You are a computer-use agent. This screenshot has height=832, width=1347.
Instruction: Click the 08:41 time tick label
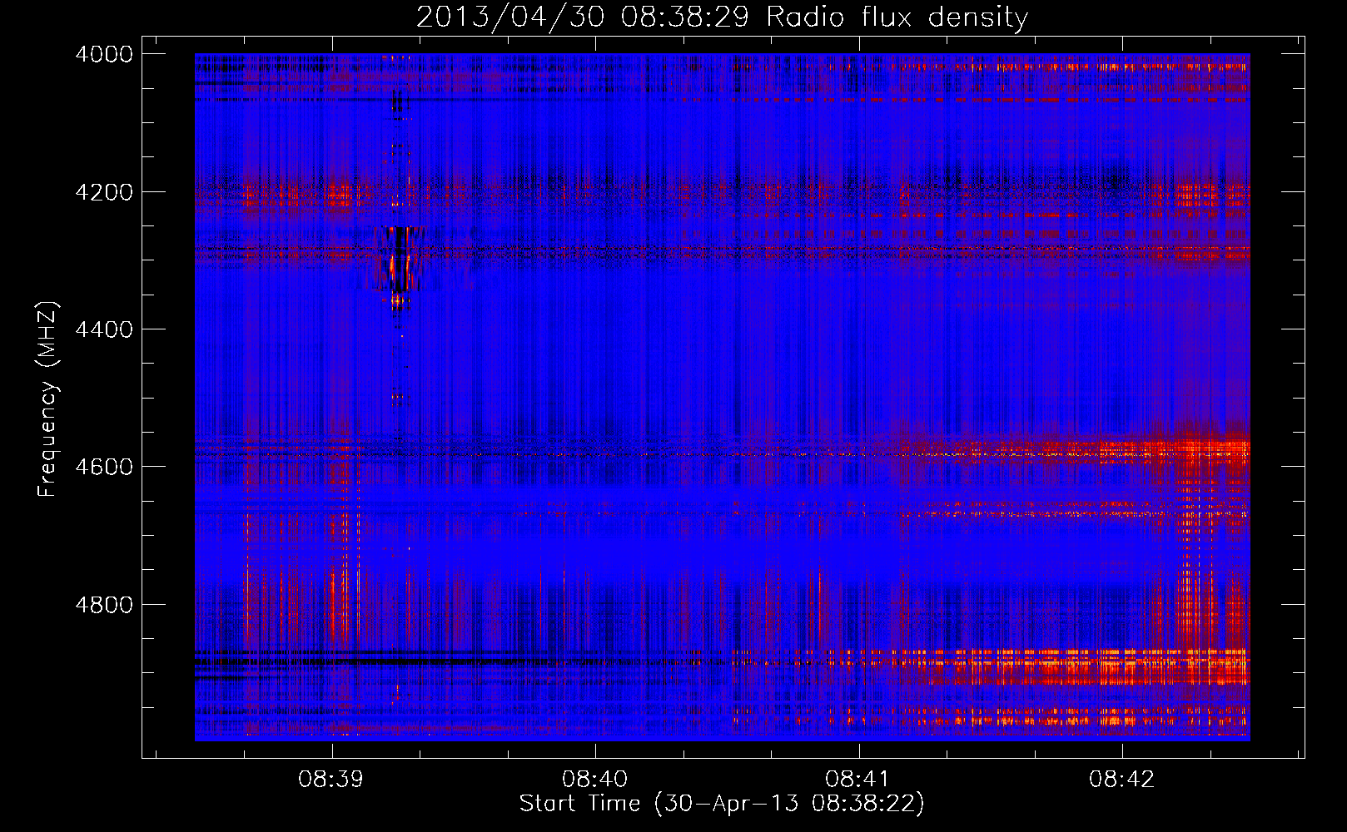click(x=857, y=780)
